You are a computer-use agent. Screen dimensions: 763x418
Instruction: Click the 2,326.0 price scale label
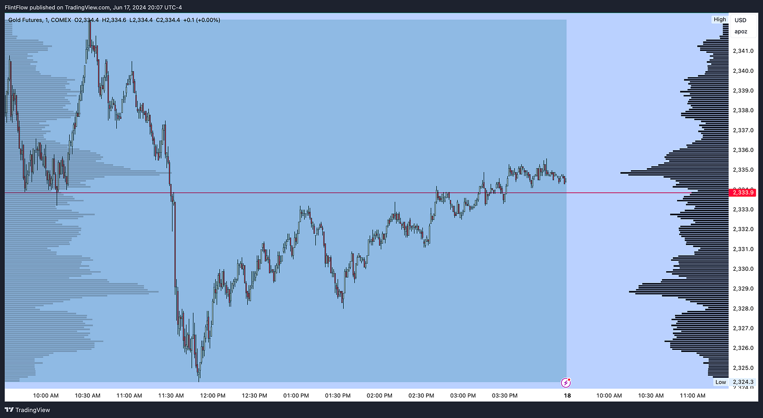[x=743, y=348]
